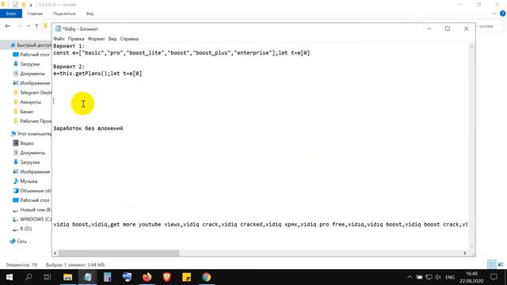The height and width of the screenshot is (285, 507).
Task: Go up one folder level in Explorer
Action: coord(36,26)
